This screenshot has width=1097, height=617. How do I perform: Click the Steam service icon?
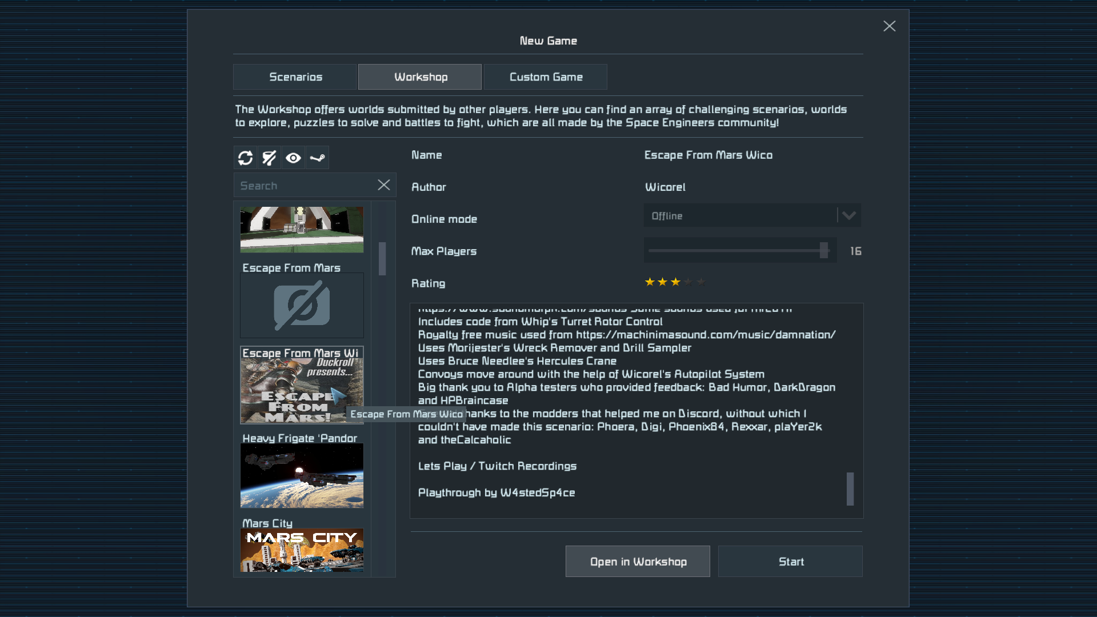pyautogui.click(x=317, y=158)
